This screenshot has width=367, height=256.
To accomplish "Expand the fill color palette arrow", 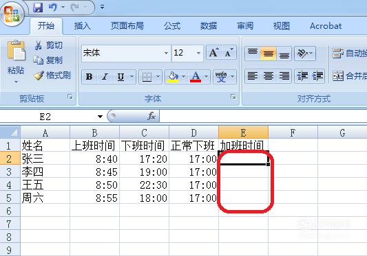I will [x=183, y=77].
